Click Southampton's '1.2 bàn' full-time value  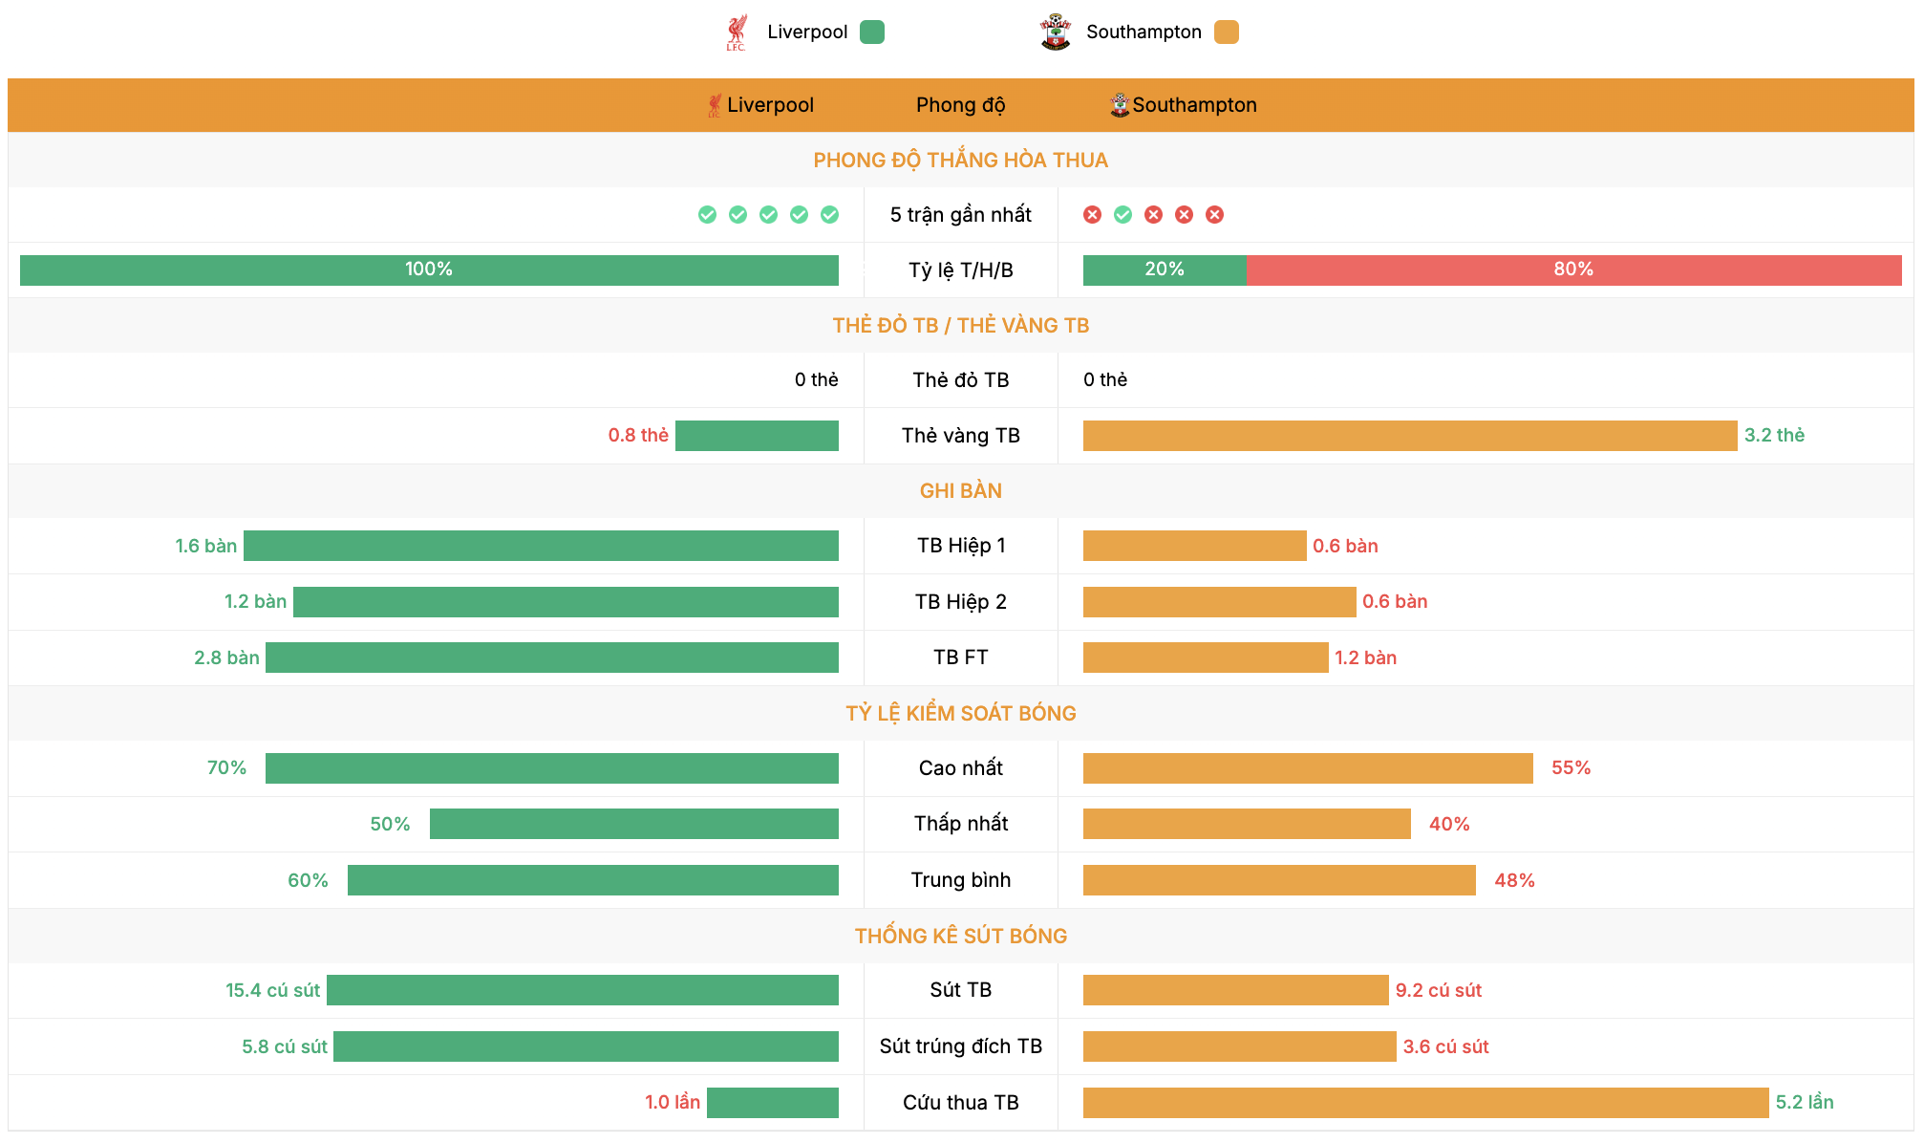1365,658
